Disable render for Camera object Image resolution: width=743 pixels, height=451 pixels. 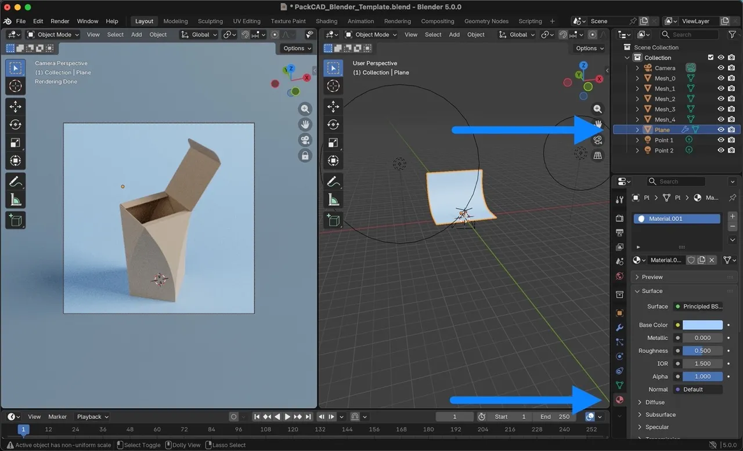click(732, 68)
